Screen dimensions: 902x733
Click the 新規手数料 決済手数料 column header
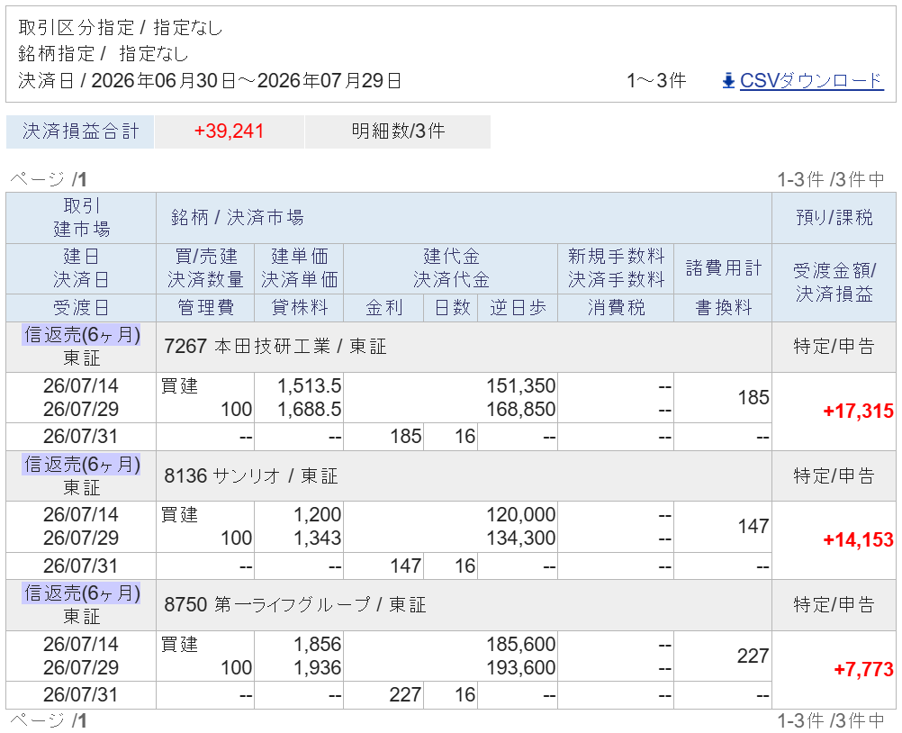coord(616,268)
